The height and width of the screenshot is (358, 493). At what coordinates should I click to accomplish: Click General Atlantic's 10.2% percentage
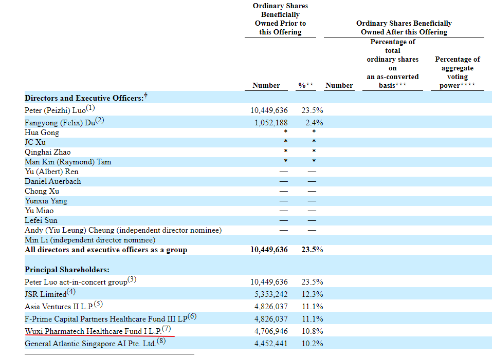point(312,344)
